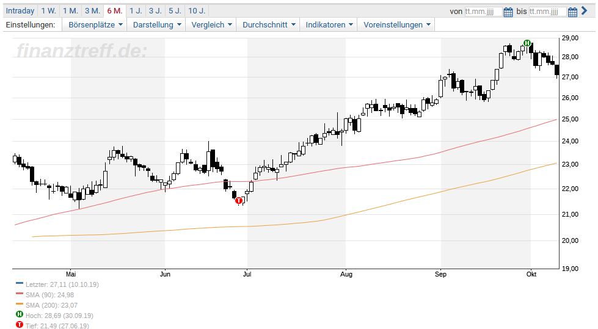Click the red SMA (90) legend color line
The image size is (598, 329).
20,294
